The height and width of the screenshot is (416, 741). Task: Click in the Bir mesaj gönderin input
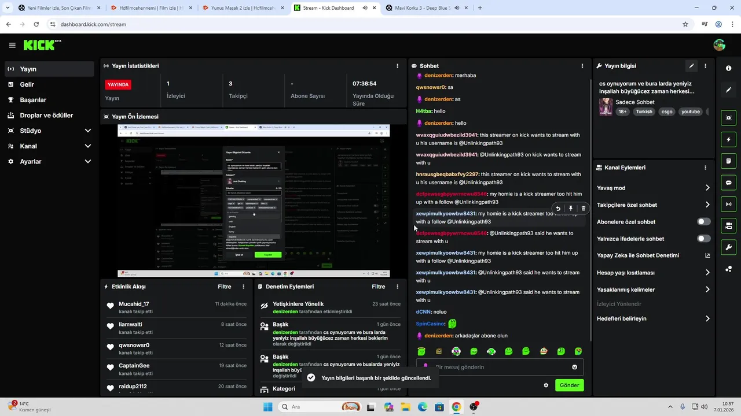pos(501,367)
